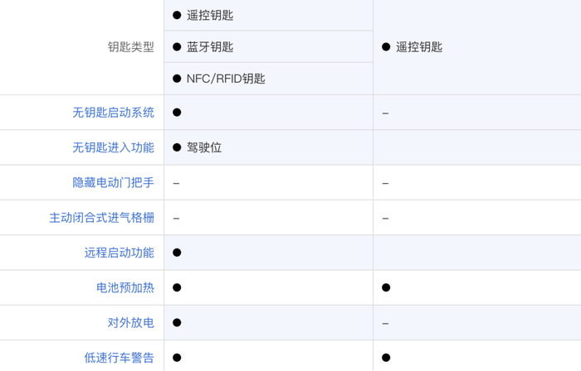Open the 低速行车警告 link
581x371 pixels.
[119, 358]
